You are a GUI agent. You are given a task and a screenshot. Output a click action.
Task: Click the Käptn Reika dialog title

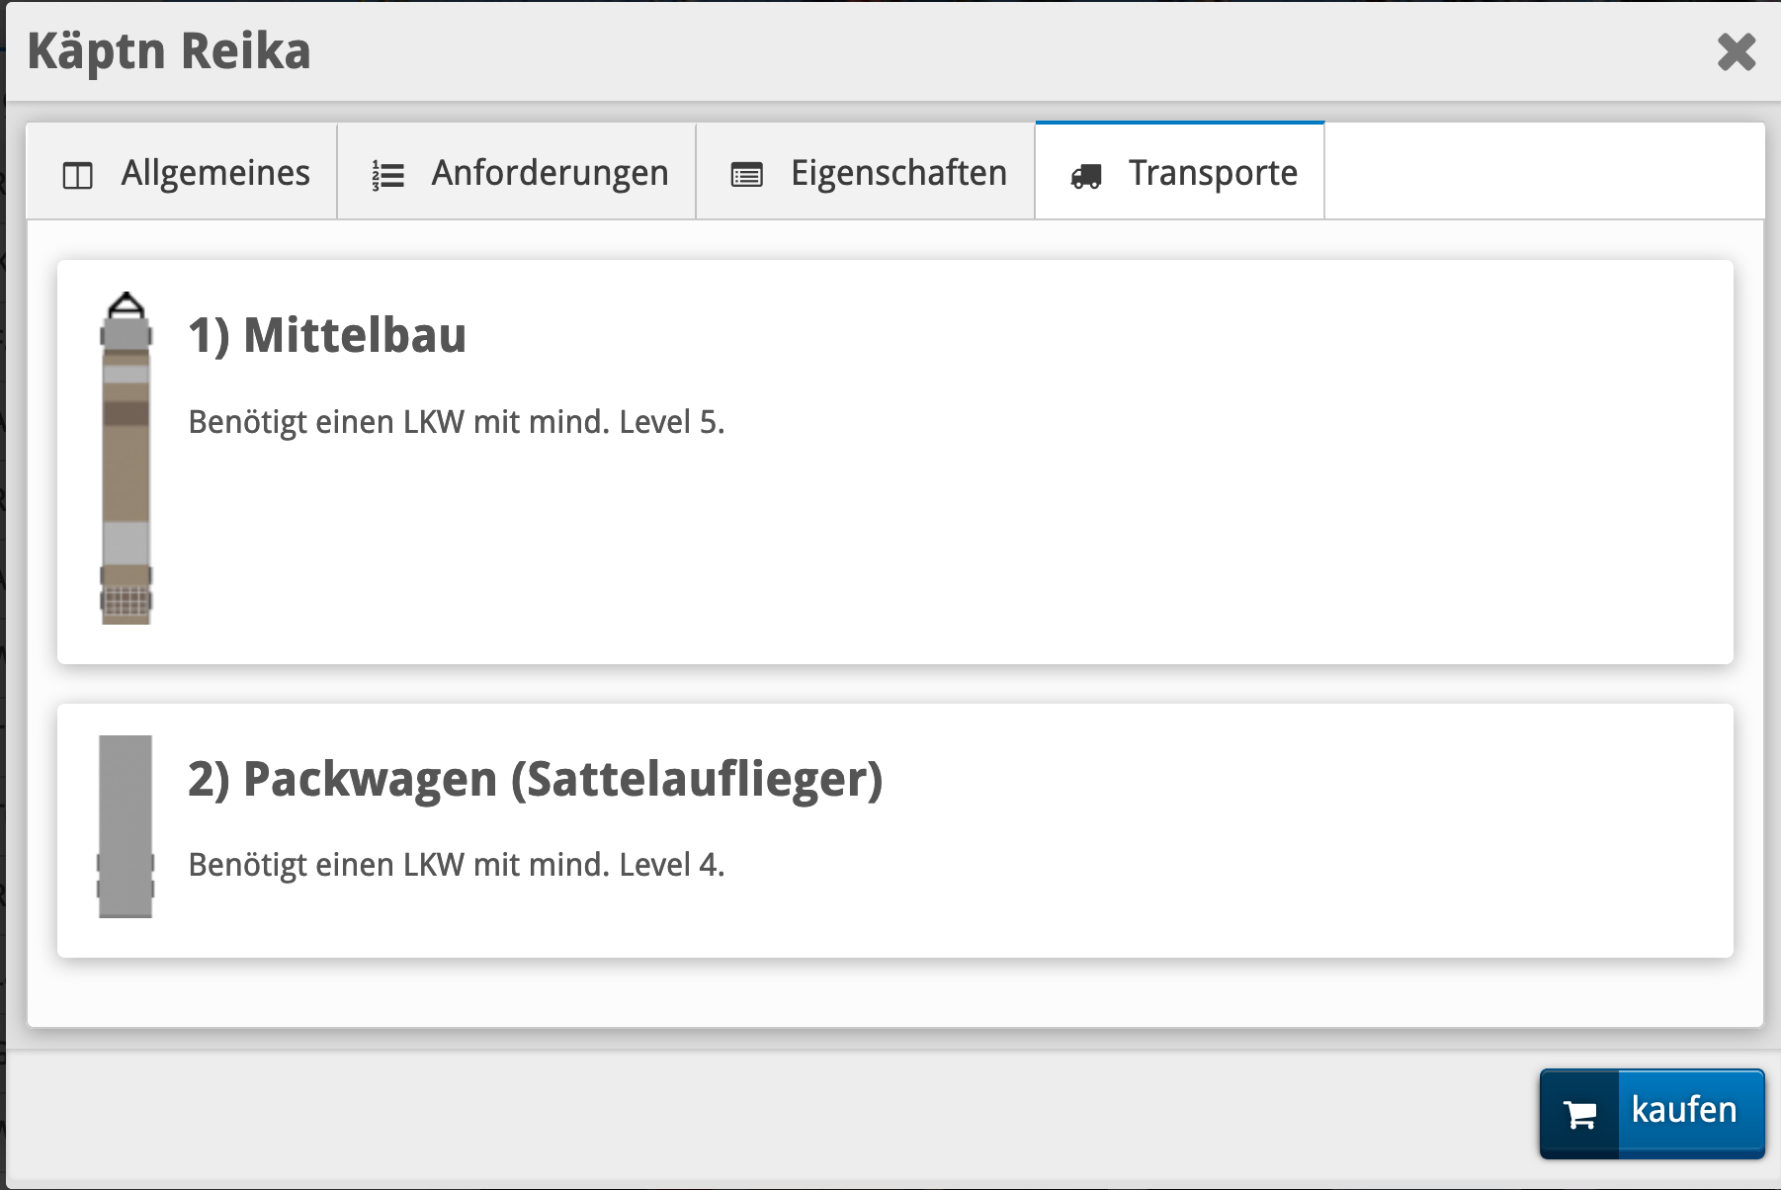click(x=169, y=51)
